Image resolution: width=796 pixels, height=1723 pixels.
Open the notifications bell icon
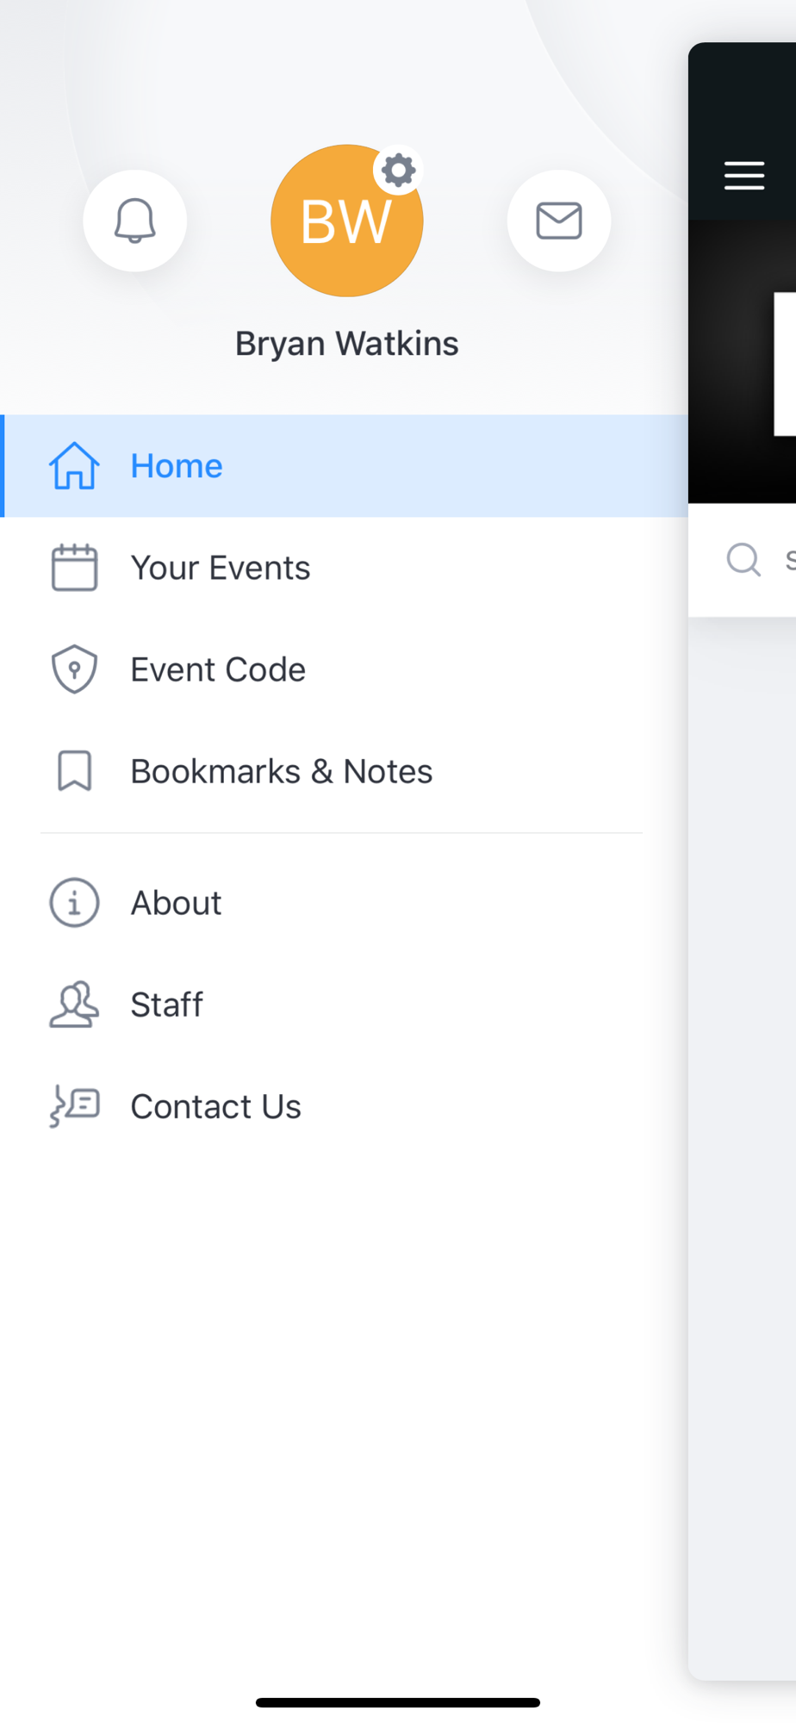134,221
